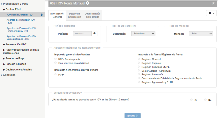218x118 pixels.
Task: Open Agentes de Retención IGV - 626
Action: [x=20, y=21]
